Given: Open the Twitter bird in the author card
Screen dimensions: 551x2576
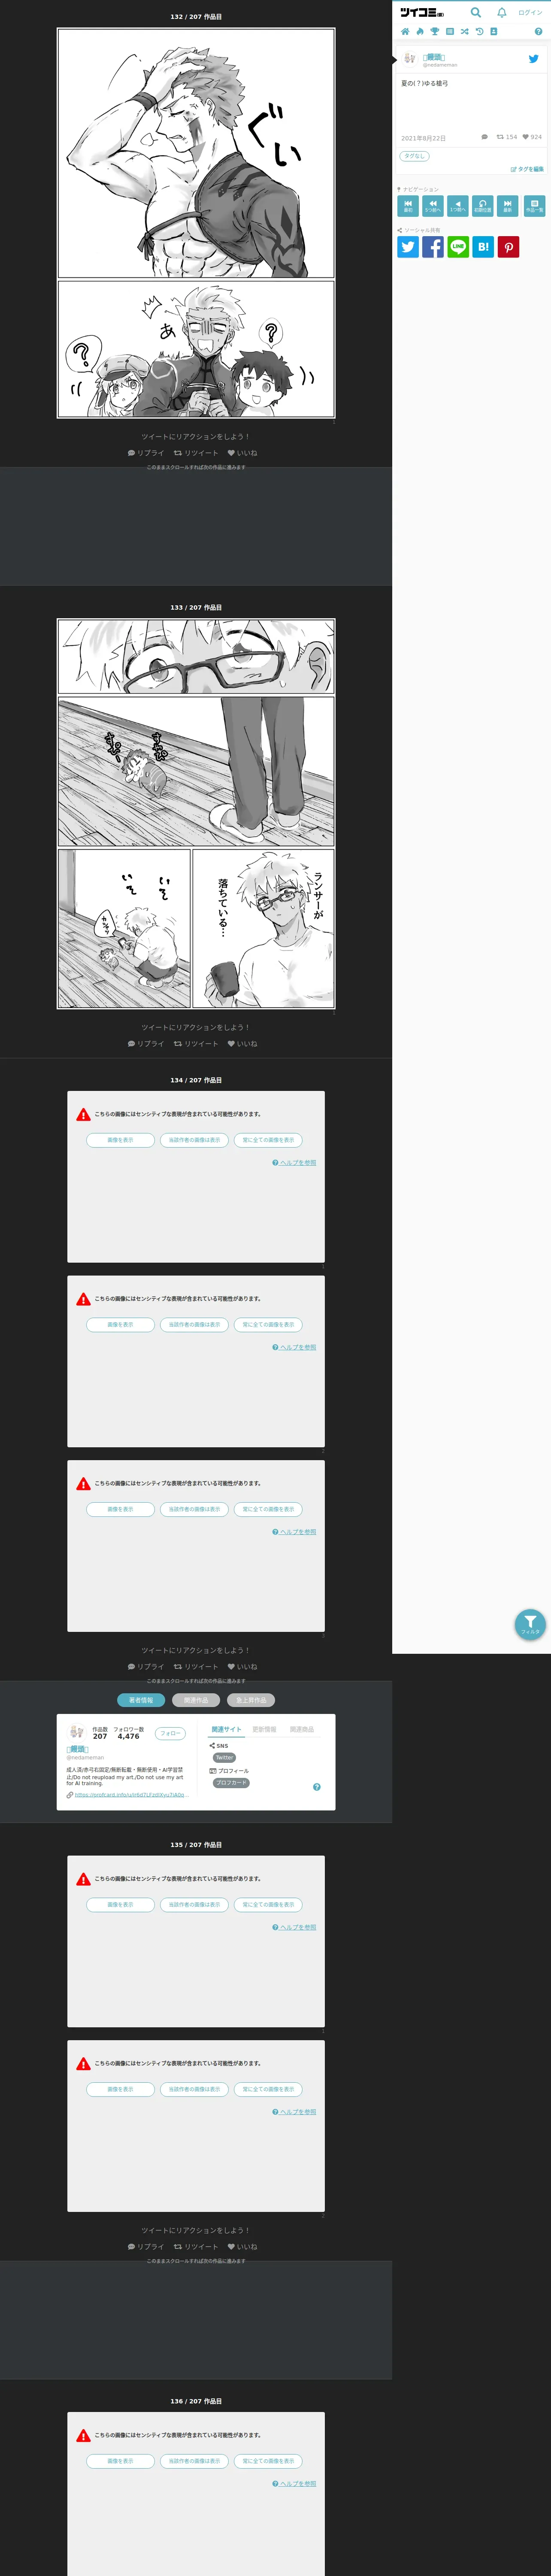Looking at the screenshot, I should [x=533, y=59].
